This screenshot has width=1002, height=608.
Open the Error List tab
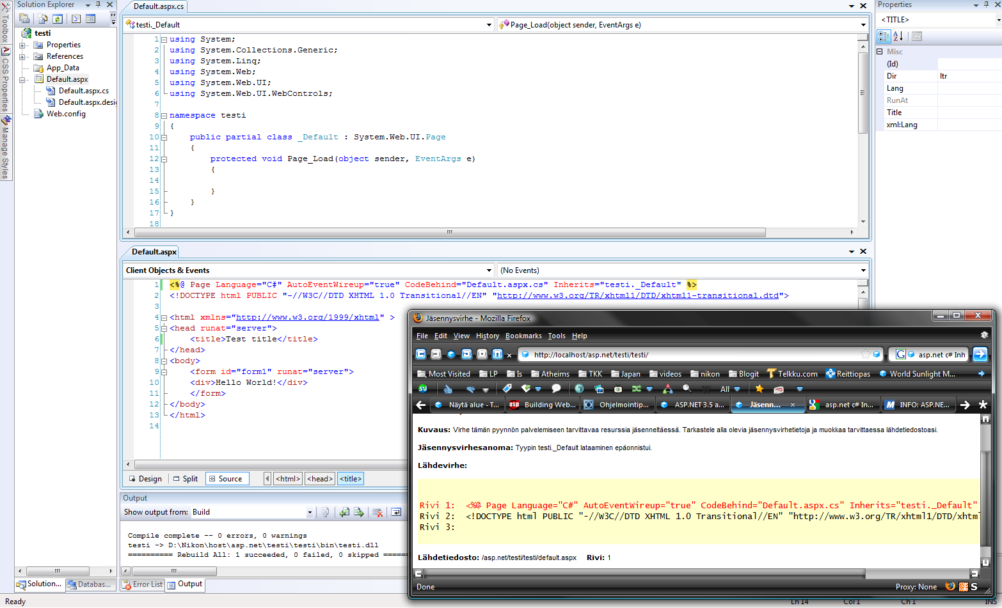coord(142,584)
